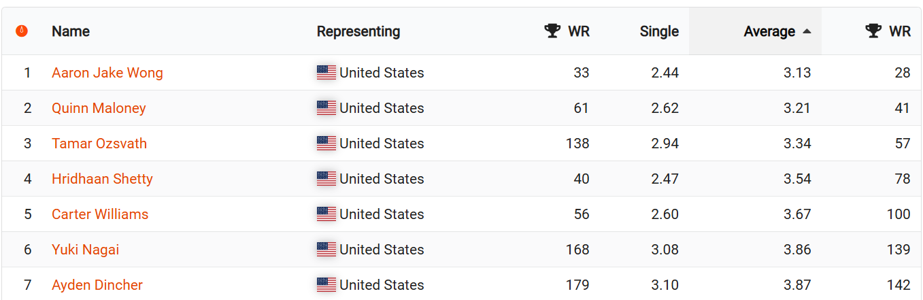Sort table by Average column header
Screen dimensions: 923x300
769,31
